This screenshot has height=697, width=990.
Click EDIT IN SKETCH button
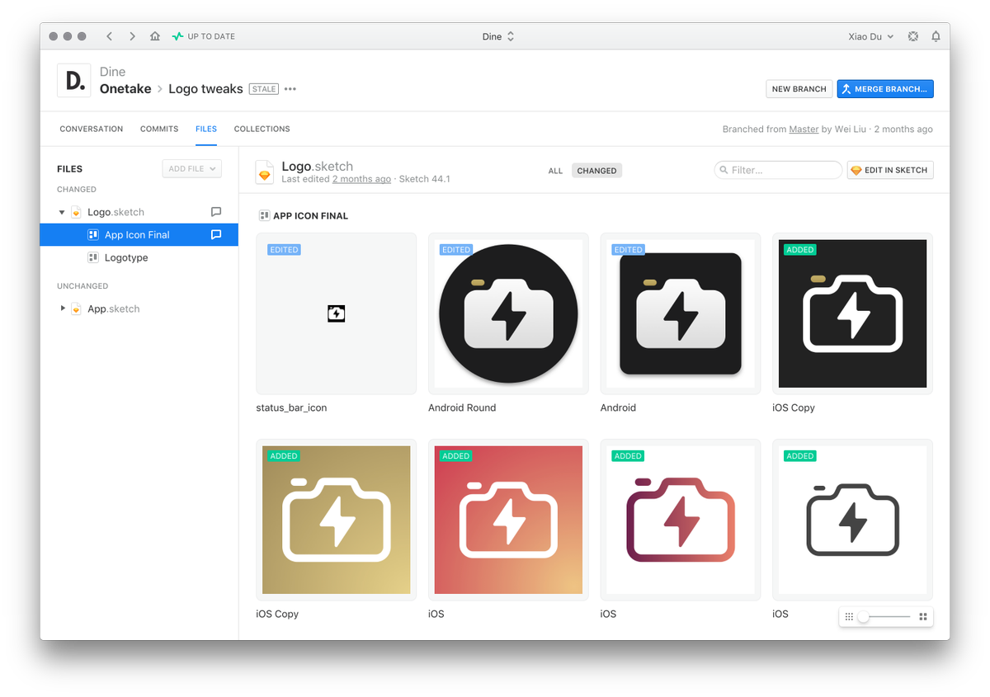coord(890,170)
